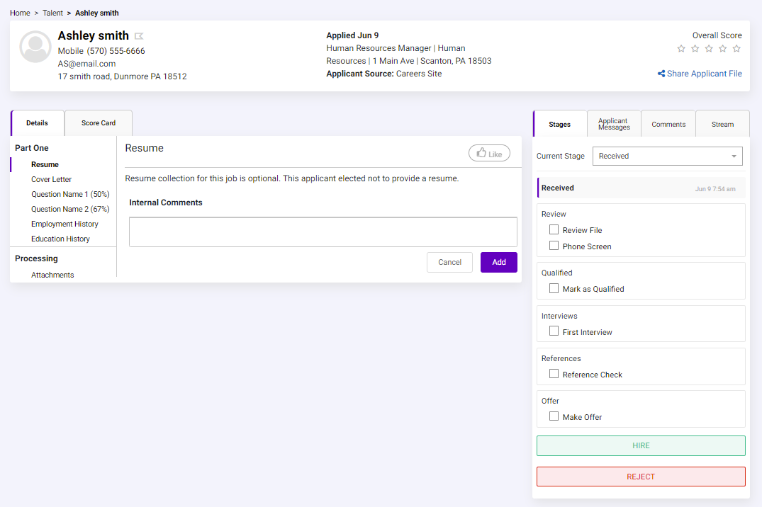The image size is (762, 507).
Task: Rate applicant with fifth star
Action: [x=736, y=49]
